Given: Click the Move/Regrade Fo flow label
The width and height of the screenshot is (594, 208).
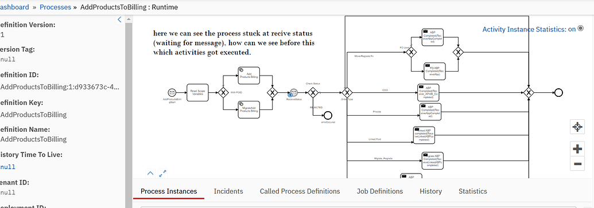Looking at the screenshot, I should click(x=364, y=56).
